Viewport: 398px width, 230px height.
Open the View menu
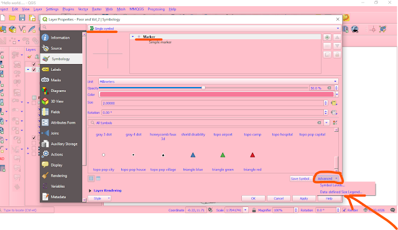(x=25, y=9)
